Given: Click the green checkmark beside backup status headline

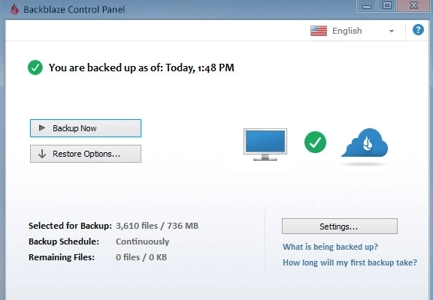Looking at the screenshot, I should click(x=35, y=67).
